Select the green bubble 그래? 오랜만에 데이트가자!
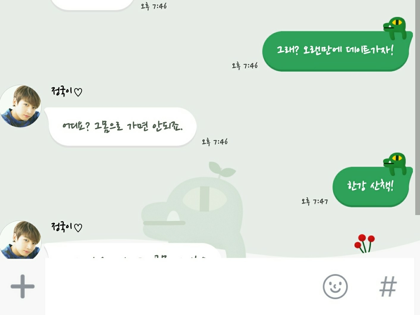This screenshot has height=315, width=420. click(336, 51)
